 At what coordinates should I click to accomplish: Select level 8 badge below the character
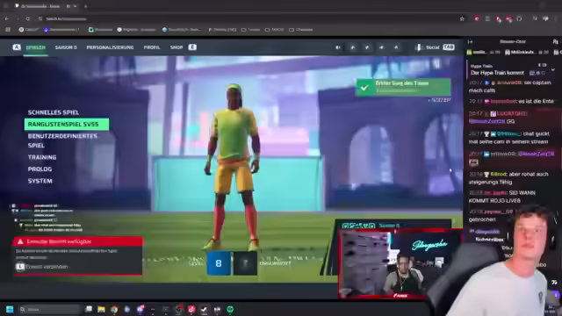click(219, 263)
